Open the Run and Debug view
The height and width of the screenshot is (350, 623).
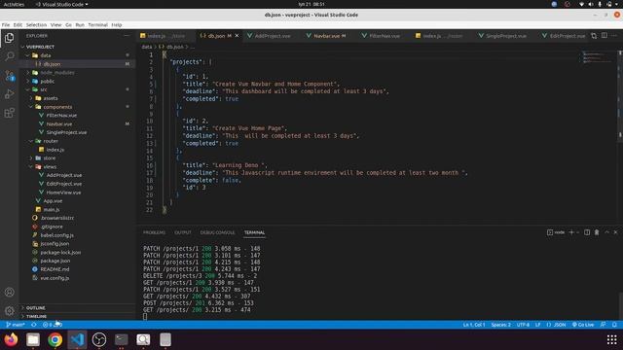(x=9, y=94)
